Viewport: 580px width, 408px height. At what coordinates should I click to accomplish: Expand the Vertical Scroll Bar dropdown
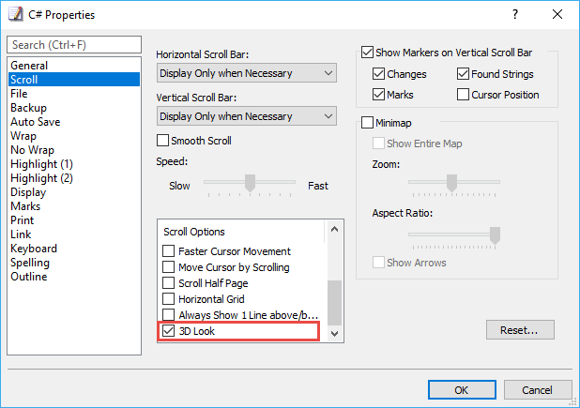point(247,116)
